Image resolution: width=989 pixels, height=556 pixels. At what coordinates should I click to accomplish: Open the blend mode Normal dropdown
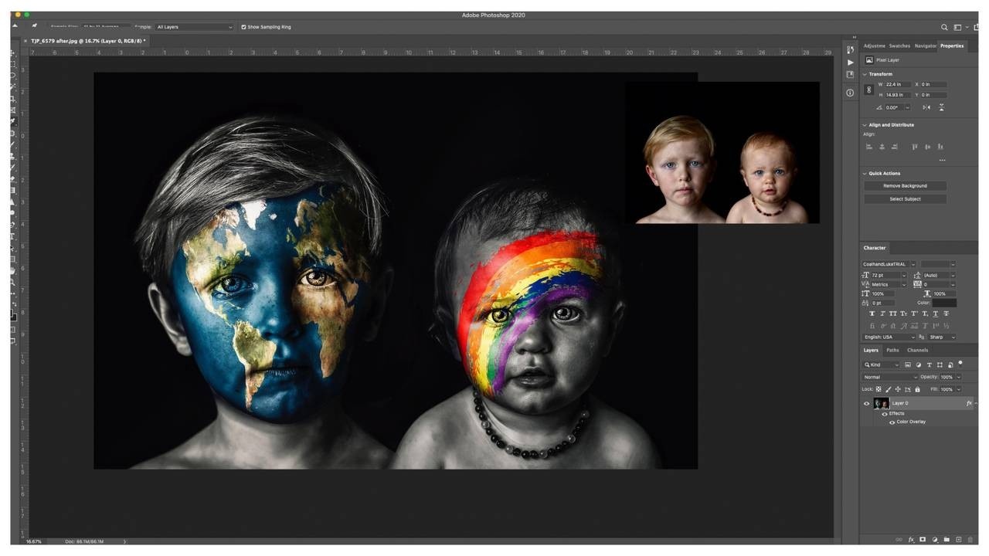890,377
